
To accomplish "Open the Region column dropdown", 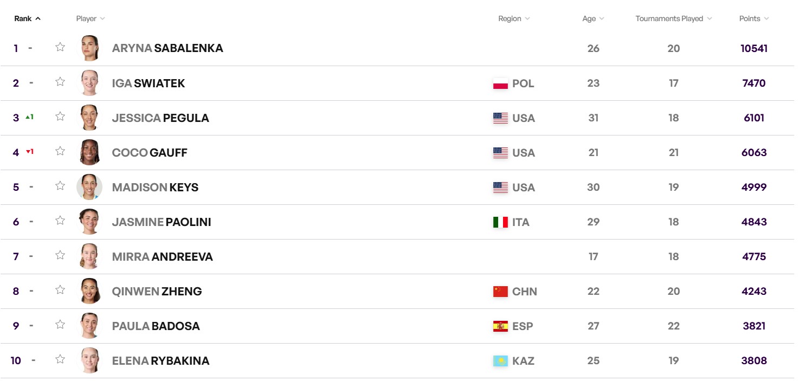I will click(514, 18).
